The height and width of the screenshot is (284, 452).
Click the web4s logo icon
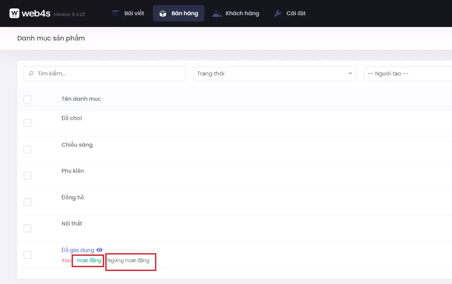(14, 13)
